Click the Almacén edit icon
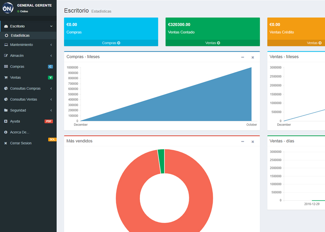The height and width of the screenshot is (232, 325). tap(6, 56)
